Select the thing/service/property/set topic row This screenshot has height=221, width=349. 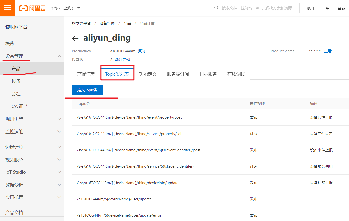coord(210,134)
